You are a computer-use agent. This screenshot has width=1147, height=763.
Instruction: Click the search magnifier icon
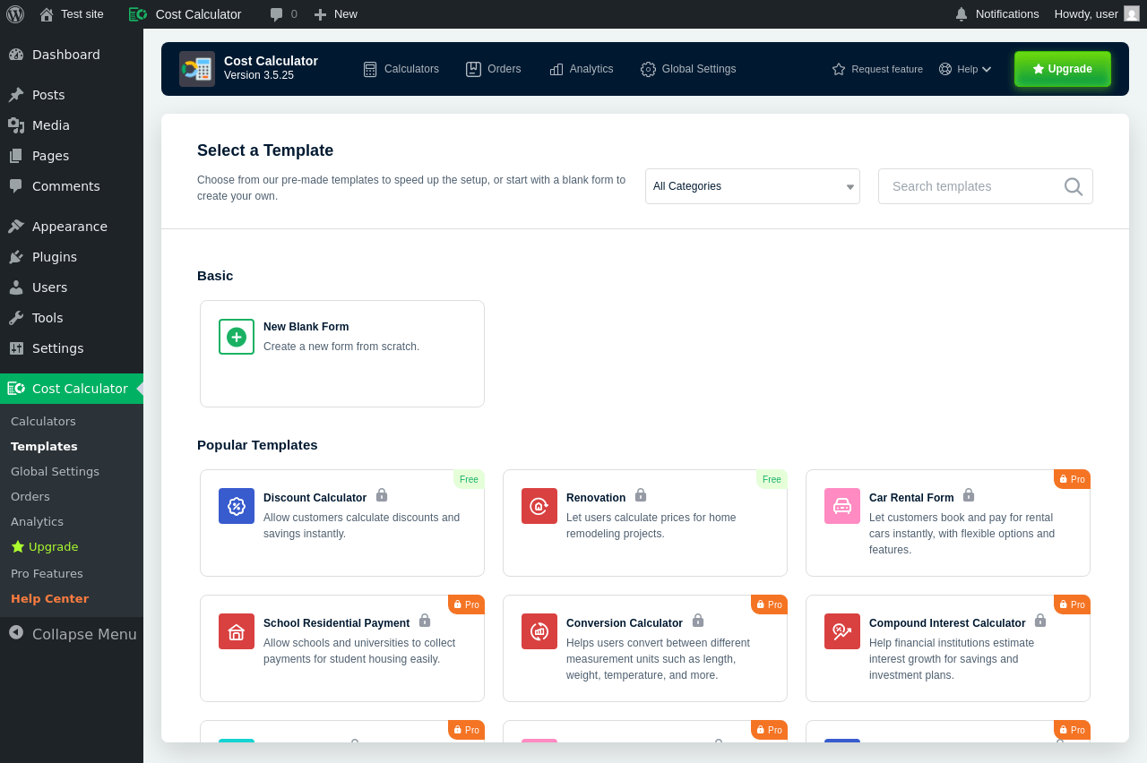[1074, 186]
